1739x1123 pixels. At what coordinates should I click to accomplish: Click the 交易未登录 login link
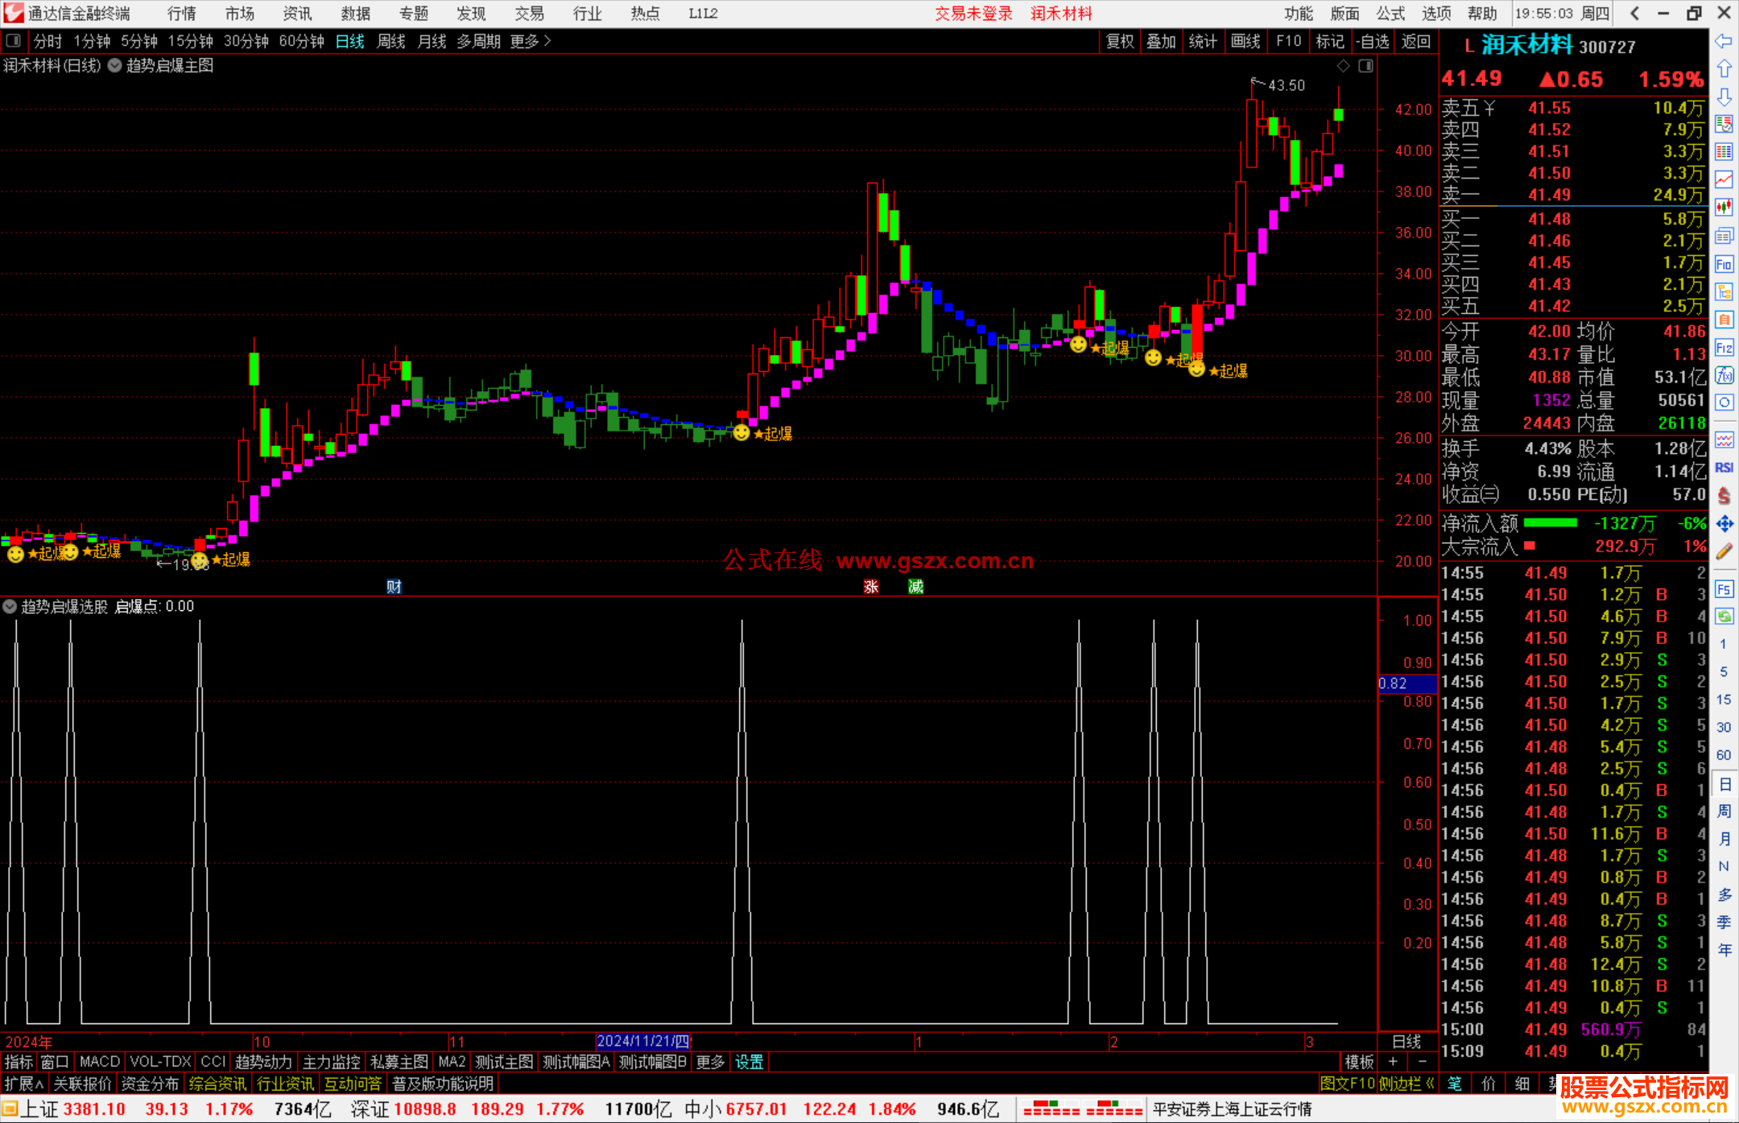(973, 14)
